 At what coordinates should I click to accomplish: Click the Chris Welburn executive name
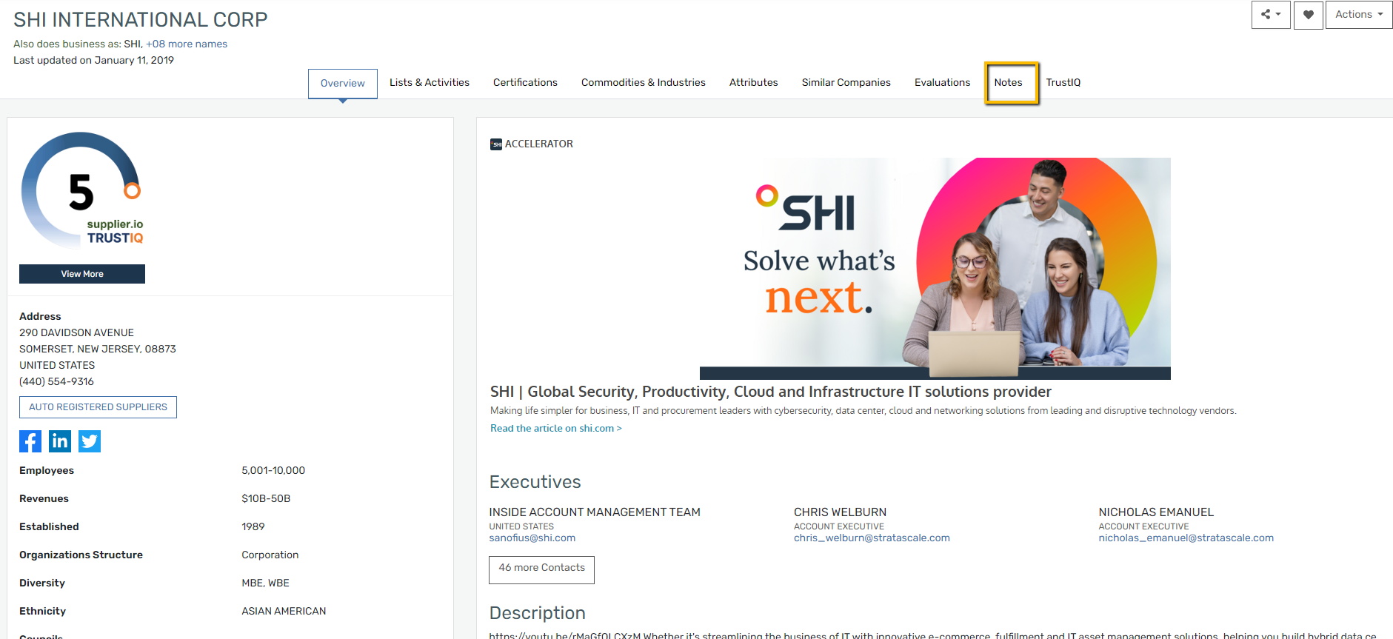click(840, 512)
